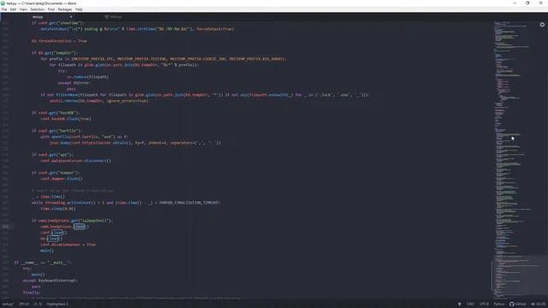Click the cursor position in status bar
The width and height of the screenshot is (548, 308).
coord(24,305)
